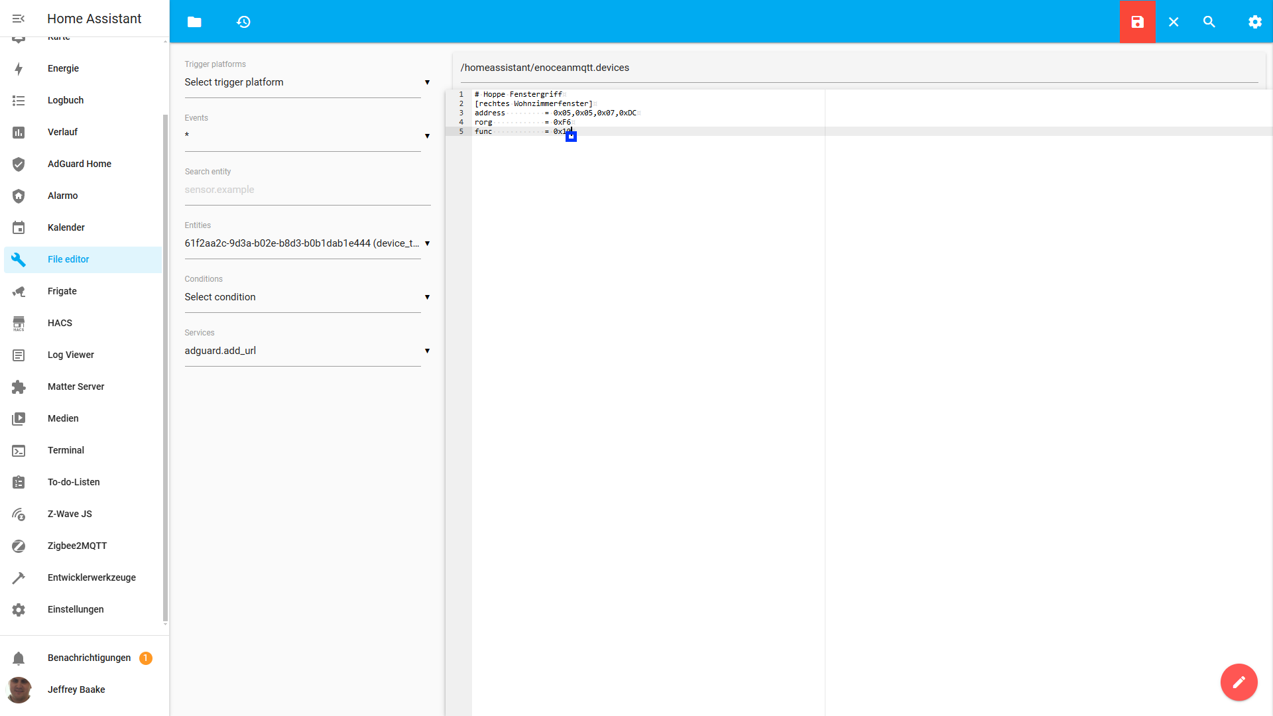Click the Medien play icon
This screenshot has height=716, width=1273.
(x=19, y=418)
